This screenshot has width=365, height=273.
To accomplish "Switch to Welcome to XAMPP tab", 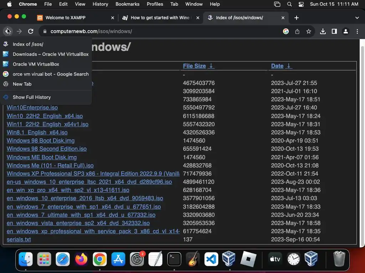I will pyautogui.click(x=76, y=18).
